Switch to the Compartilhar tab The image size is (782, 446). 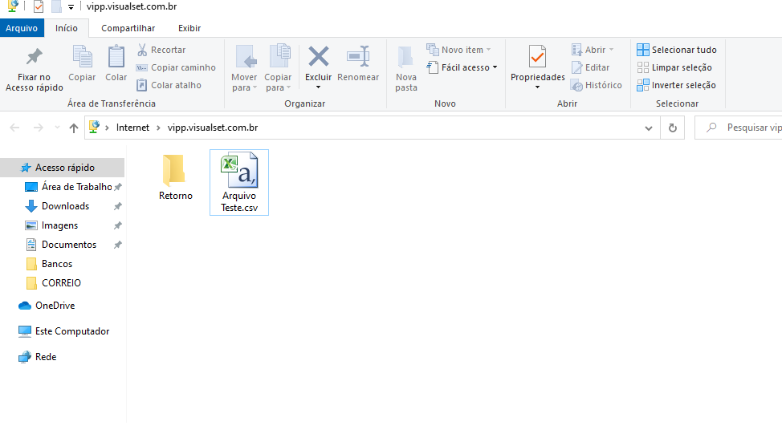[x=128, y=28]
